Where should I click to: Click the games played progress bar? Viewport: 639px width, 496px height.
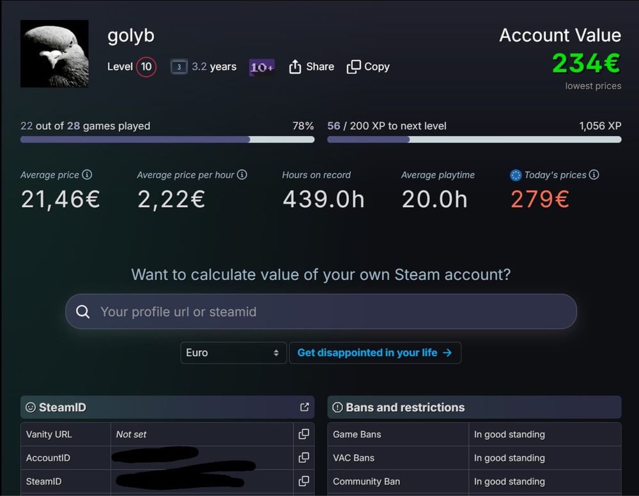point(167,139)
